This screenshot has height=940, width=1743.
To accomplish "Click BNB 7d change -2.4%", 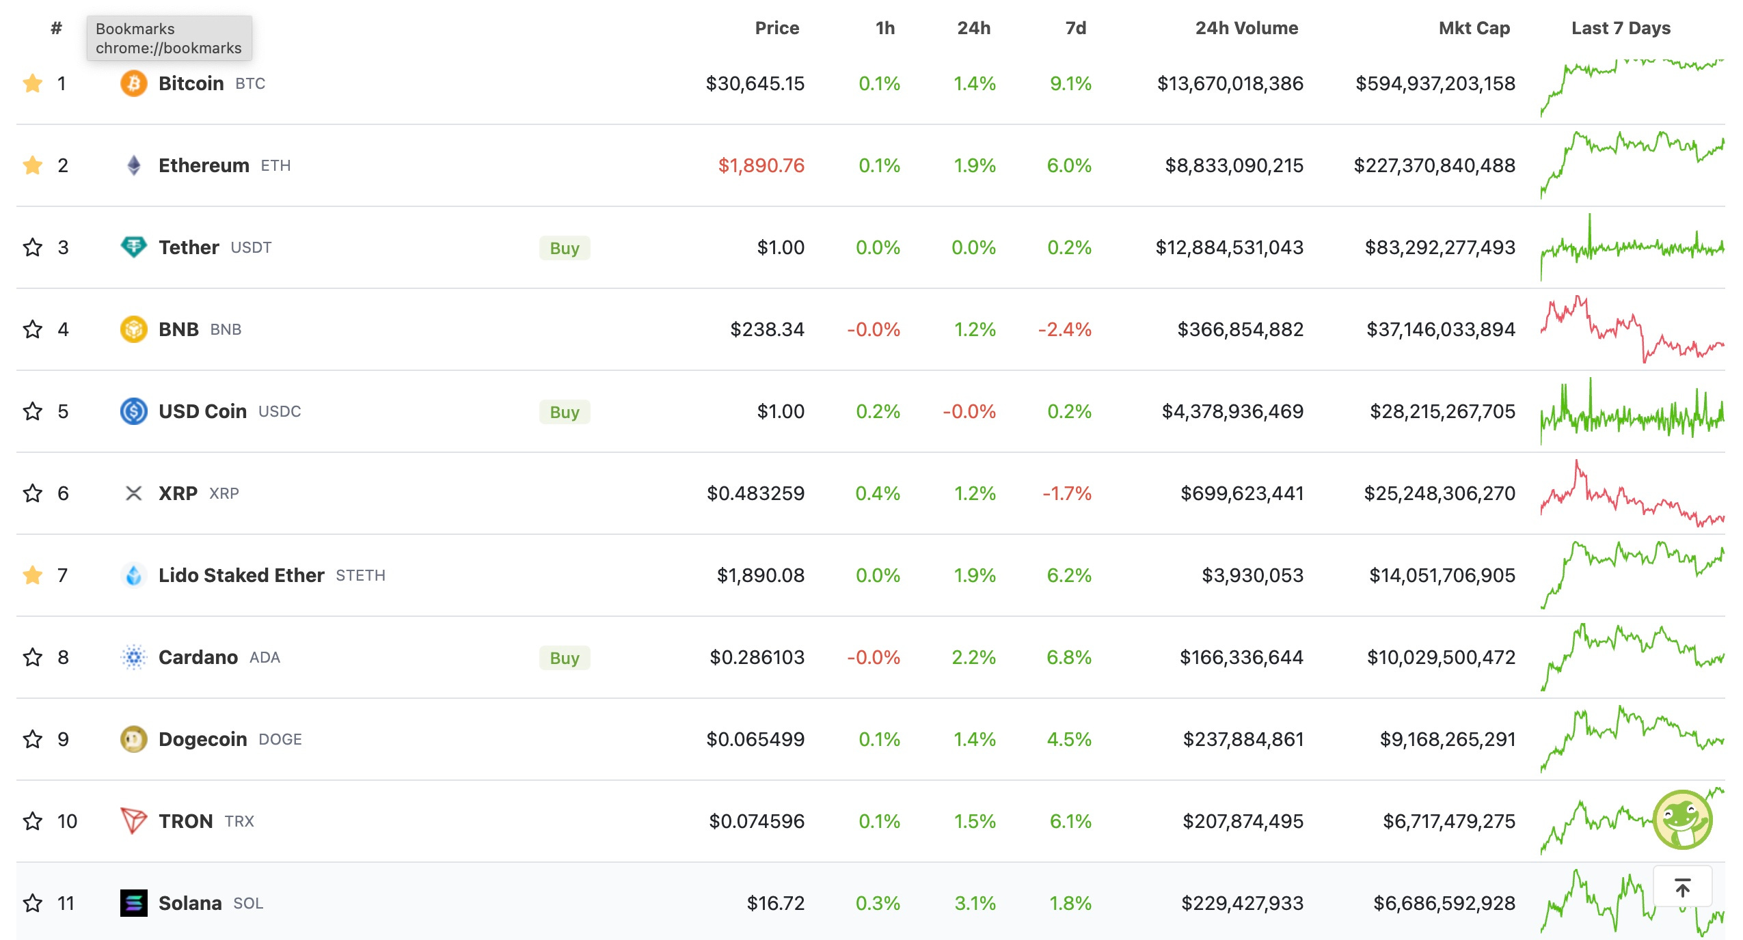I will coord(1065,329).
